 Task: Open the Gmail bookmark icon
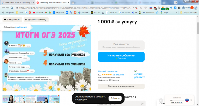pyautogui.click(x=46, y=12)
